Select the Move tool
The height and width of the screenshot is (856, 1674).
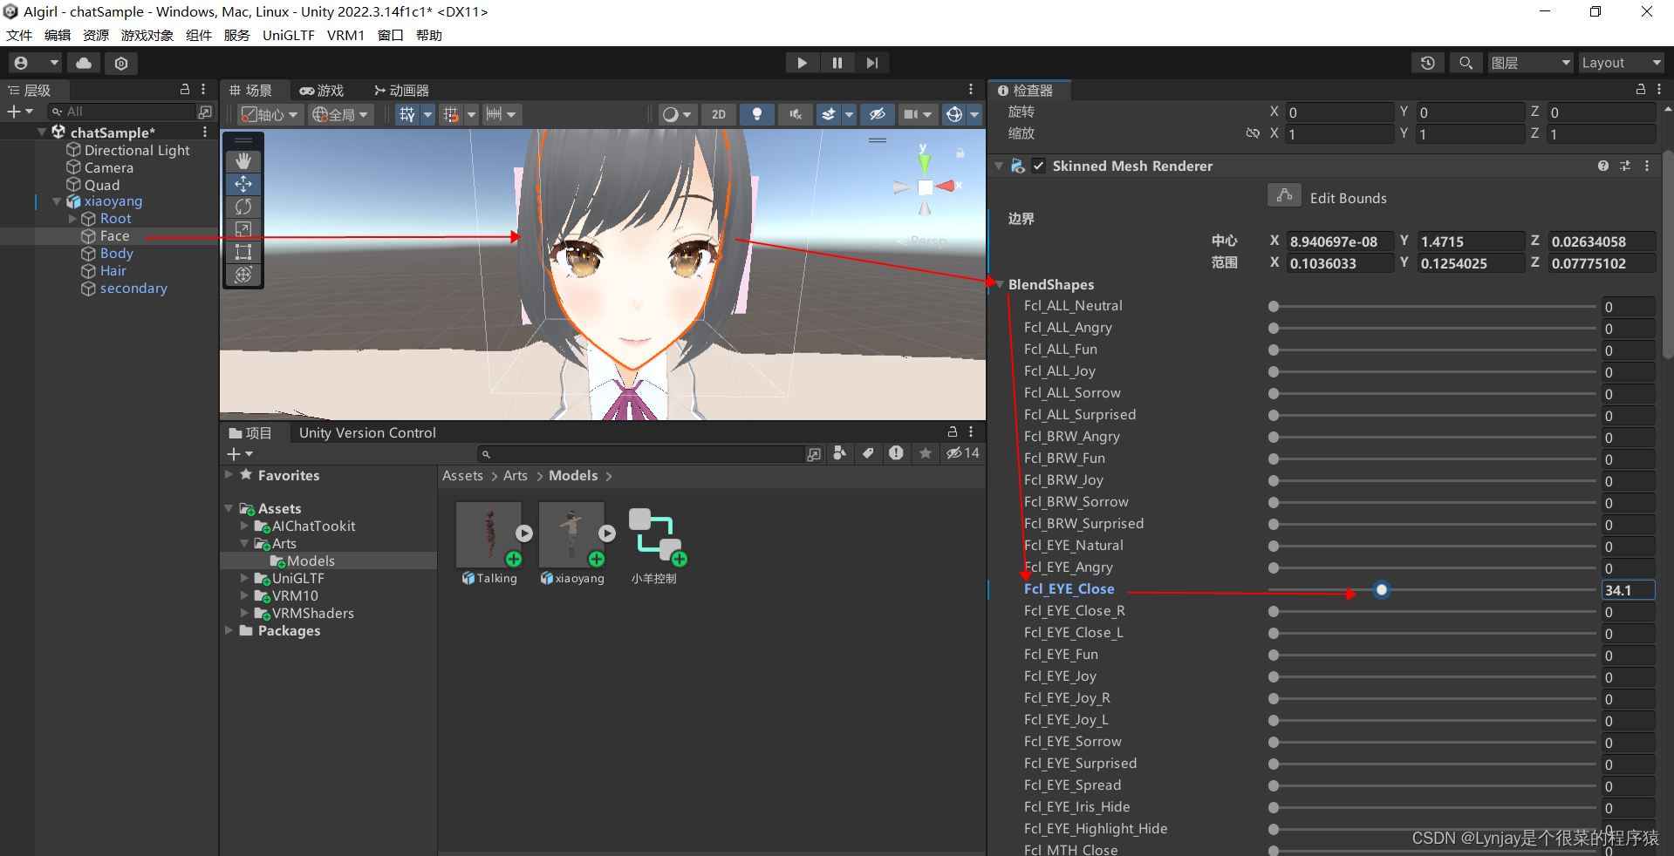(x=243, y=184)
